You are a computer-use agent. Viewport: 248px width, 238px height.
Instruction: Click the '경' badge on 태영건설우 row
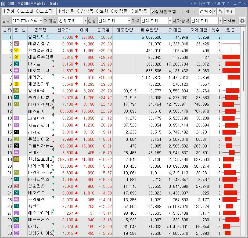coord(16,44)
